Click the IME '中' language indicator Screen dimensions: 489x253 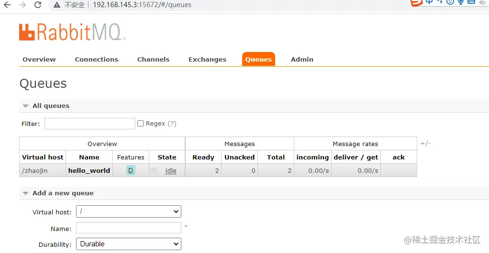(429, 2)
